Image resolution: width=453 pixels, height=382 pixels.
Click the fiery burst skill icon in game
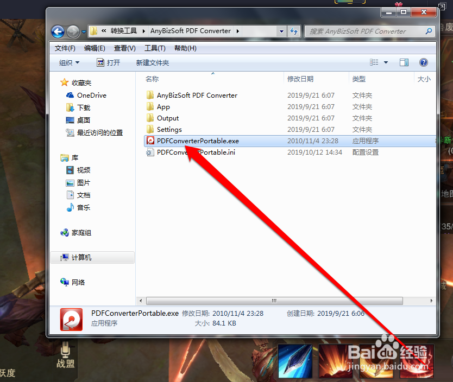point(336,361)
